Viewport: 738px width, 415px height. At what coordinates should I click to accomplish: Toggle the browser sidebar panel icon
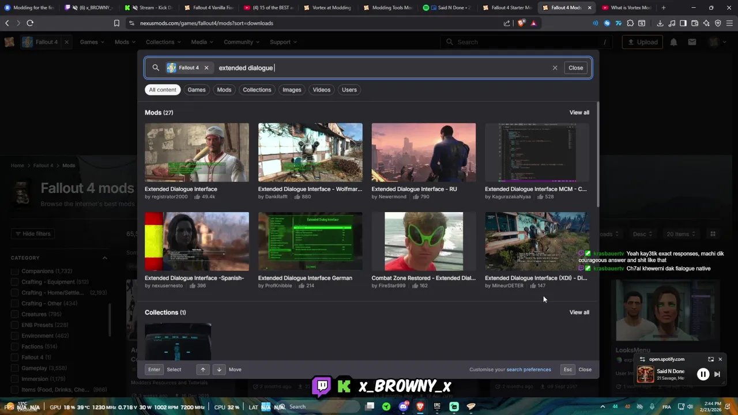683,23
